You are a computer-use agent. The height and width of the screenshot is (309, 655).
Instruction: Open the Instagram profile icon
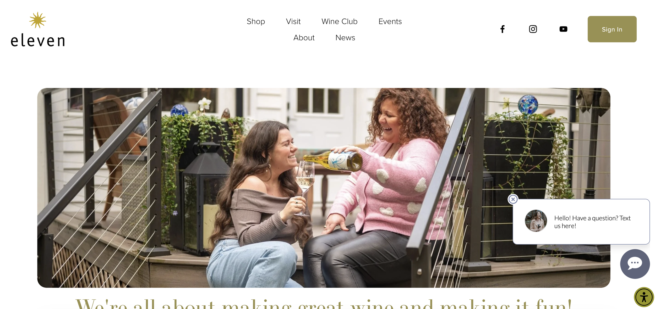[x=533, y=29]
